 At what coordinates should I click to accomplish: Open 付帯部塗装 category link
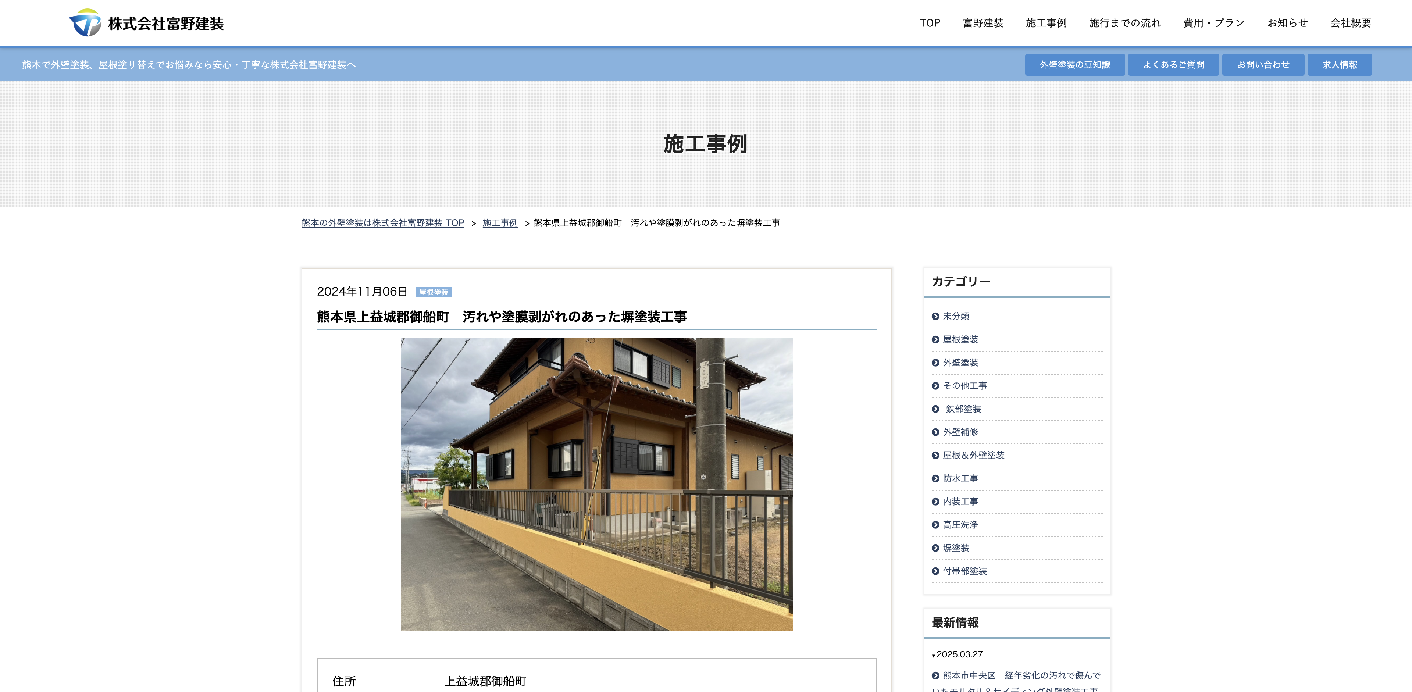(964, 571)
